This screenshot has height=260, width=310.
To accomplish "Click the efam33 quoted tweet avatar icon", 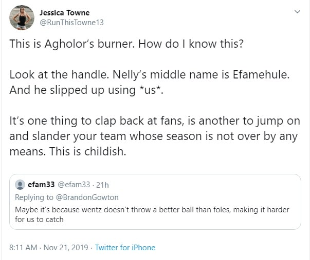I will point(20,185).
